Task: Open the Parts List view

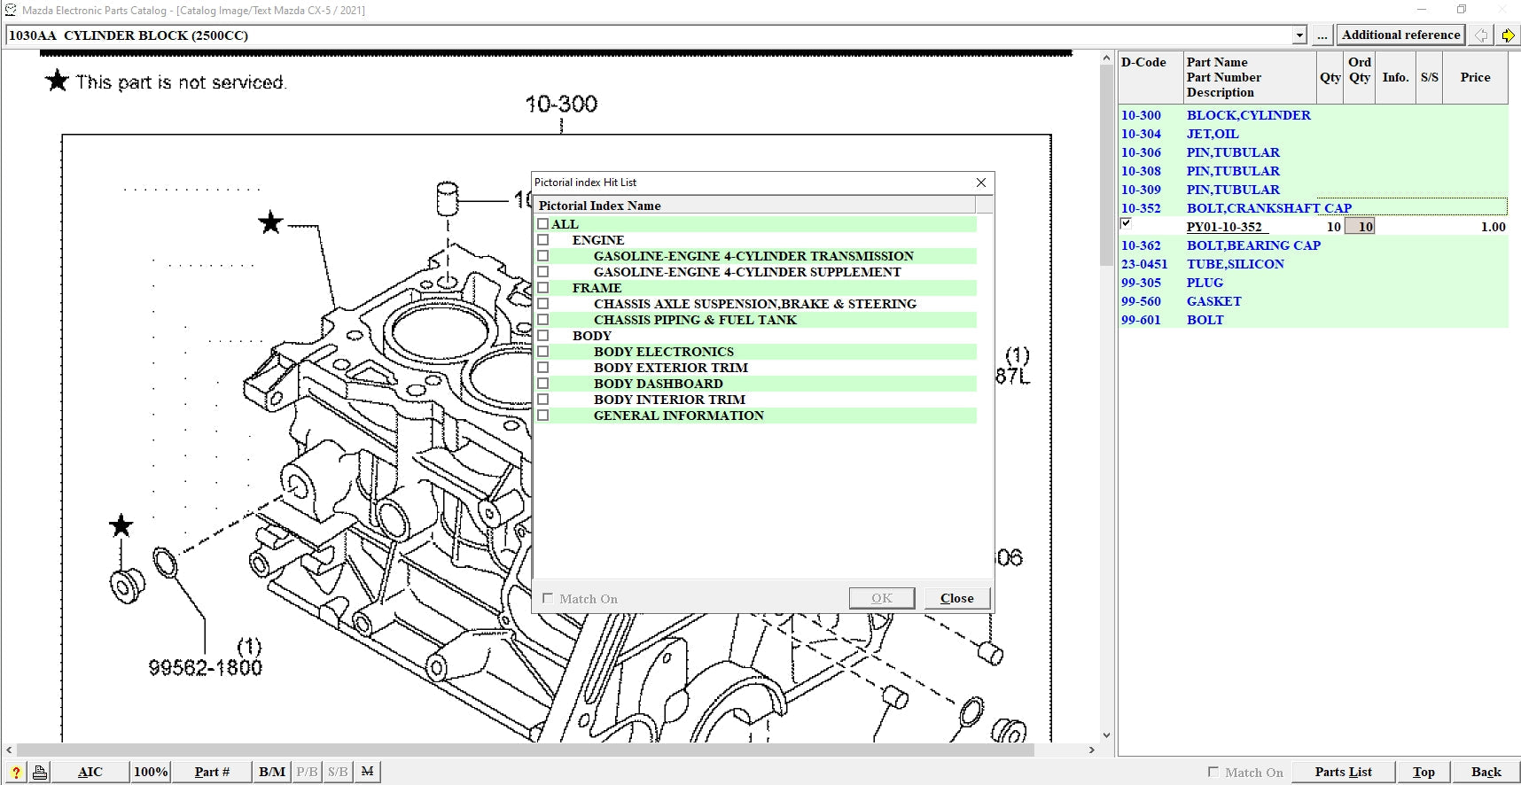Action: (1343, 772)
